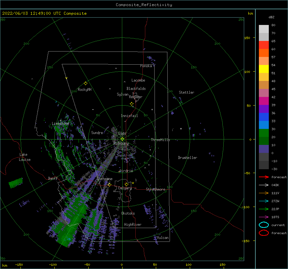
Task: Click the Cochrane city label
Action: coord(105,179)
